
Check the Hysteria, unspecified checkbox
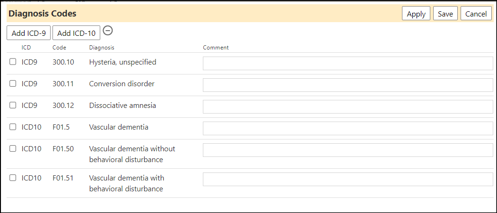(13, 62)
